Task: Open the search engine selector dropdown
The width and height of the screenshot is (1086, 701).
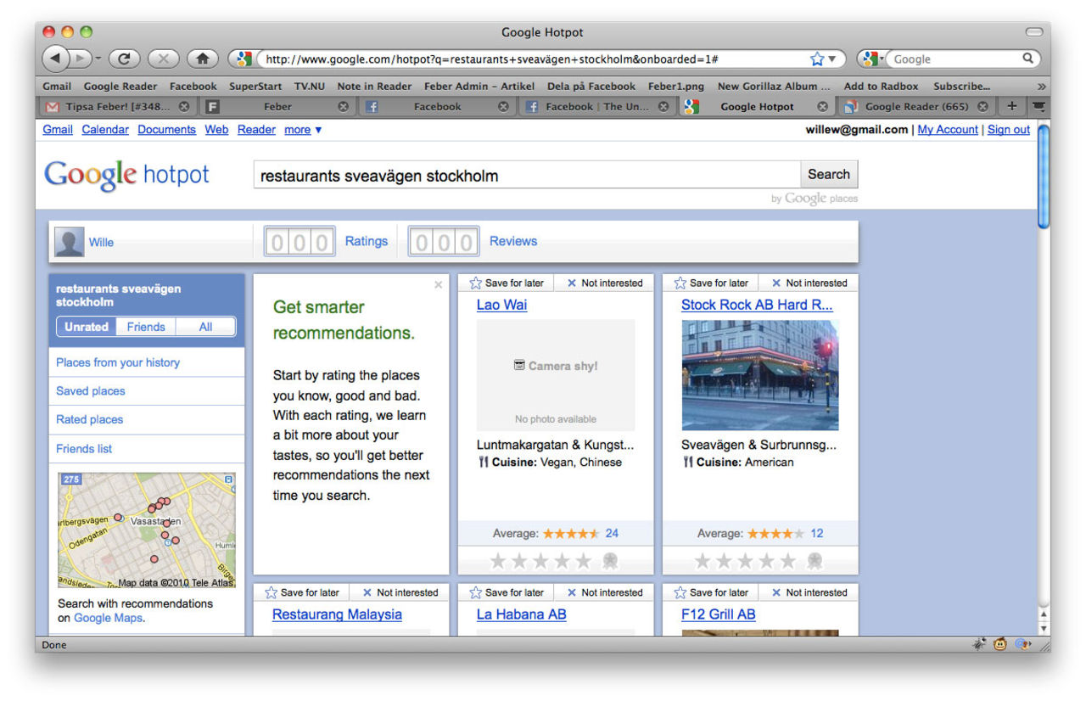Action: coord(872,59)
